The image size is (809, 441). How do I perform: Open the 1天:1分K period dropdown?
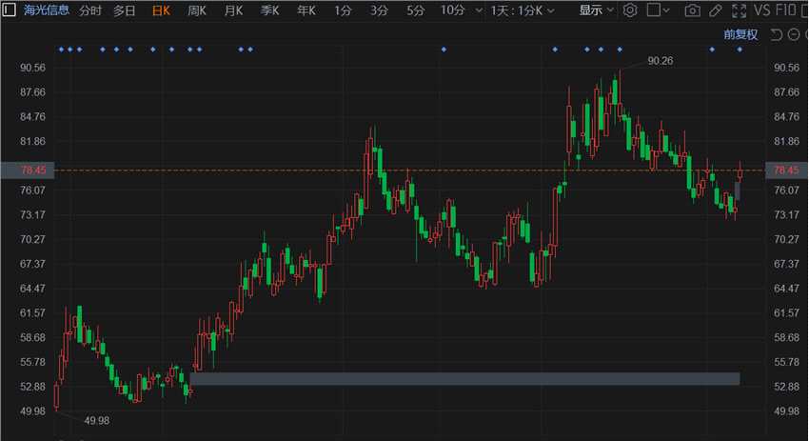pos(523,10)
